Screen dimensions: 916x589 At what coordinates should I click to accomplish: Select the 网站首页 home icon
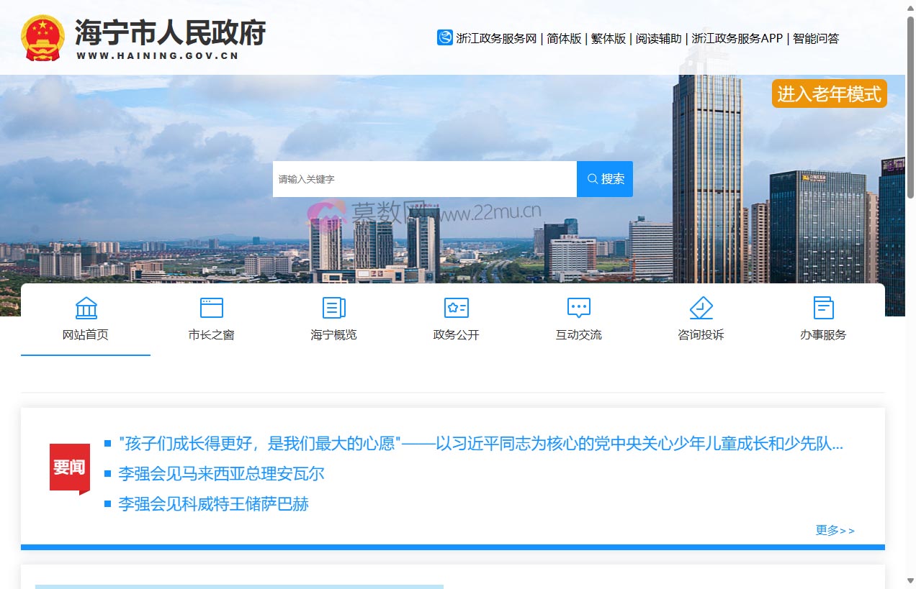[86, 308]
